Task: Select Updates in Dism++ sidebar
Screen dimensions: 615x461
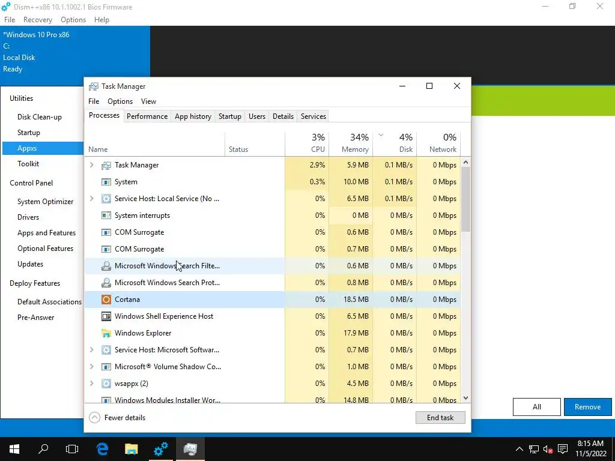Action: [30, 264]
